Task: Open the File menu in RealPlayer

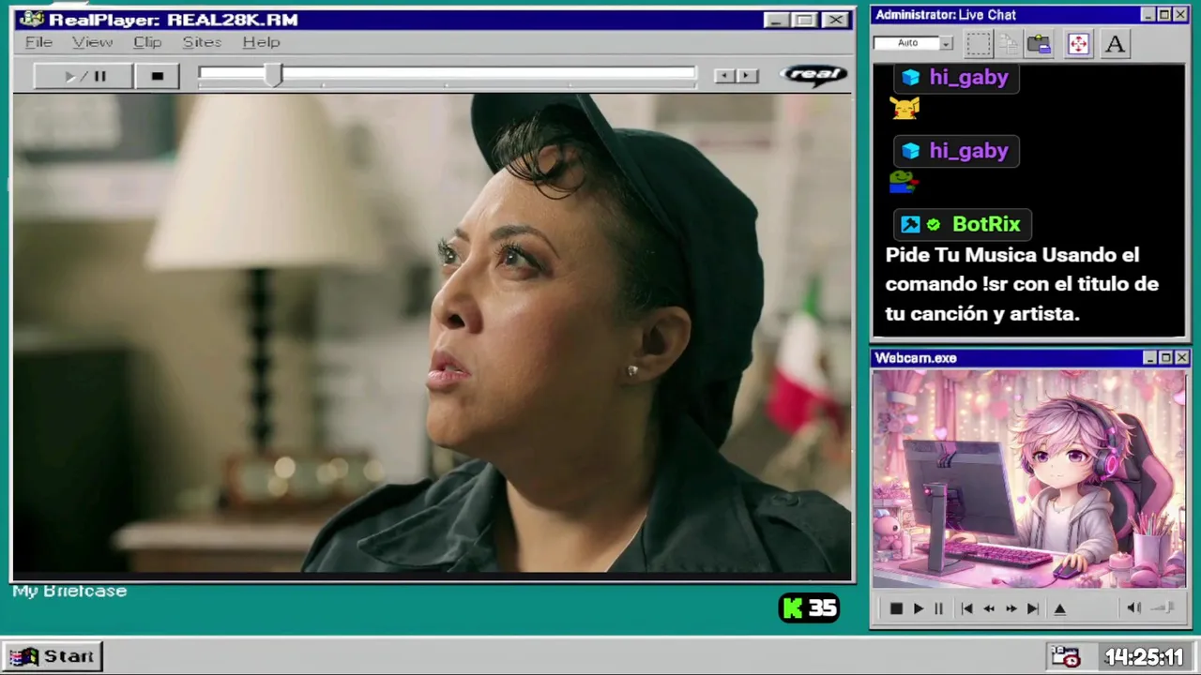Action: 38,42
